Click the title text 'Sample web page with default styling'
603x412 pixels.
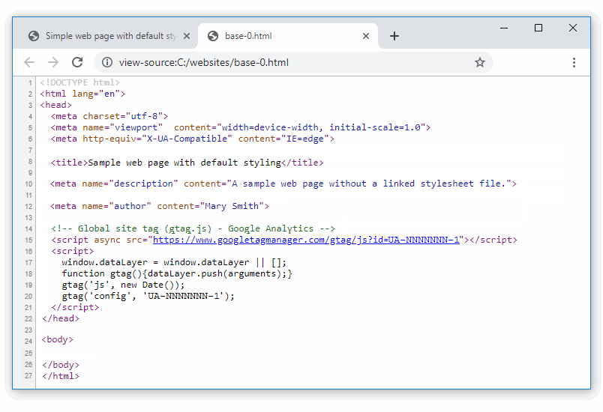click(184, 163)
